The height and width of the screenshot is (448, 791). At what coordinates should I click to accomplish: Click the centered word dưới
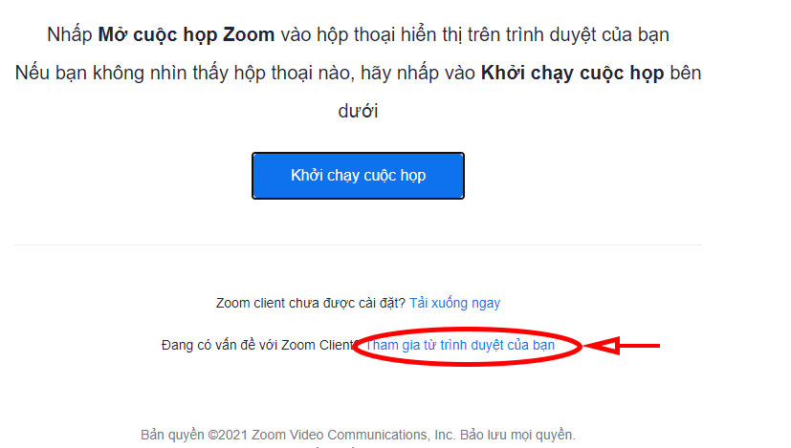358,111
